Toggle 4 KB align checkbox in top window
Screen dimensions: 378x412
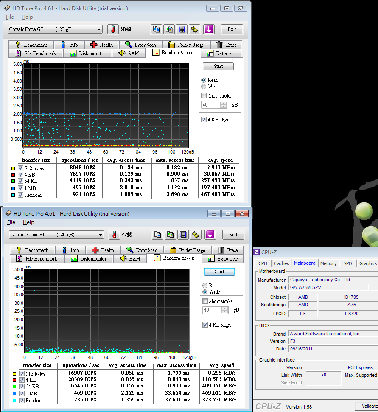204,120
